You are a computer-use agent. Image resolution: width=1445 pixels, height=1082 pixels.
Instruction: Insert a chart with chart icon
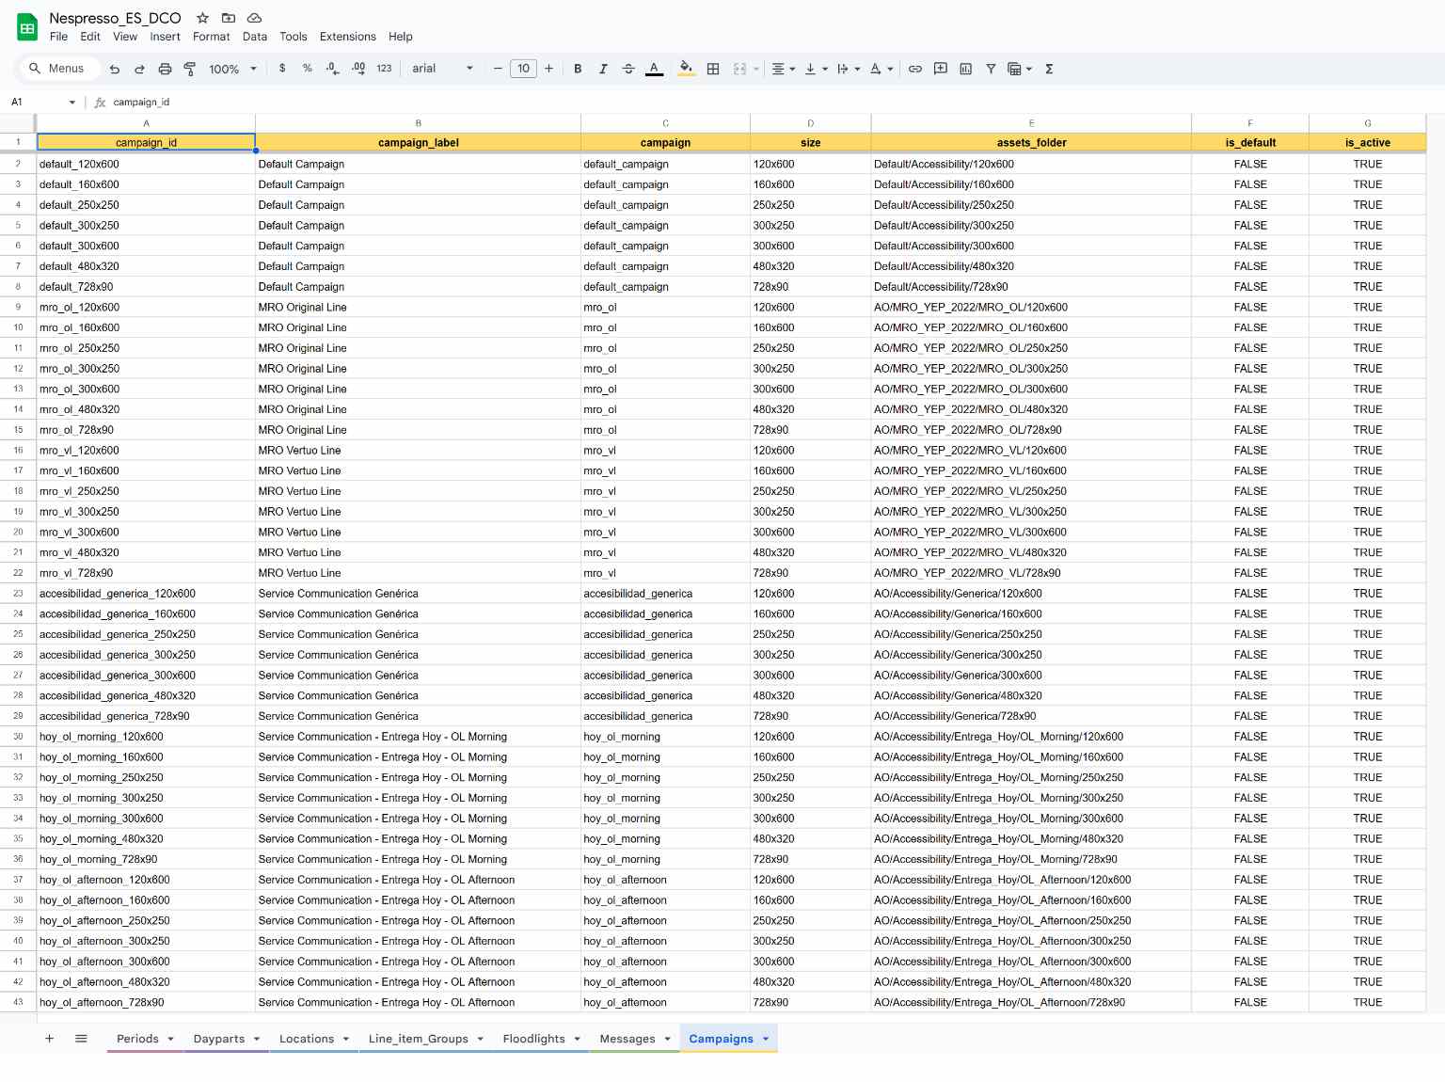[966, 69]
